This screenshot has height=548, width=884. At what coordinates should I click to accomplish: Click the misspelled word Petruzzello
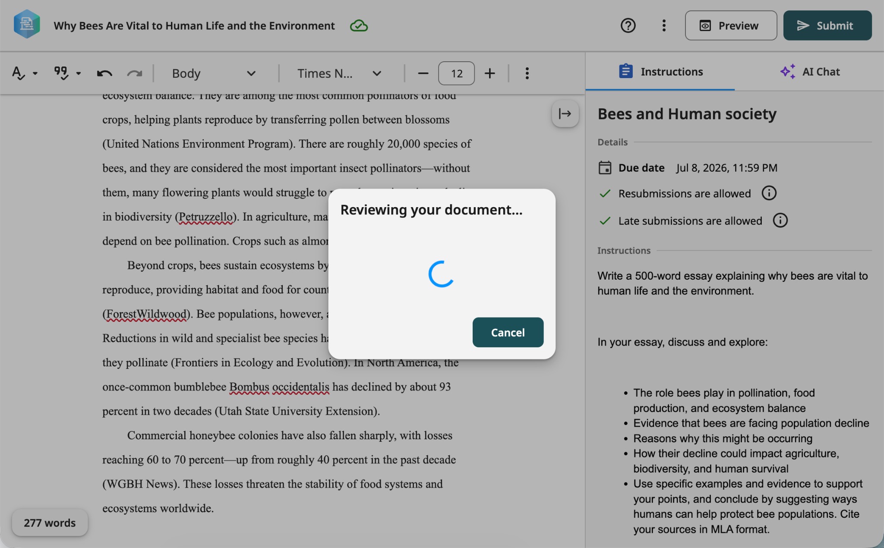click(x=205, y=217)
